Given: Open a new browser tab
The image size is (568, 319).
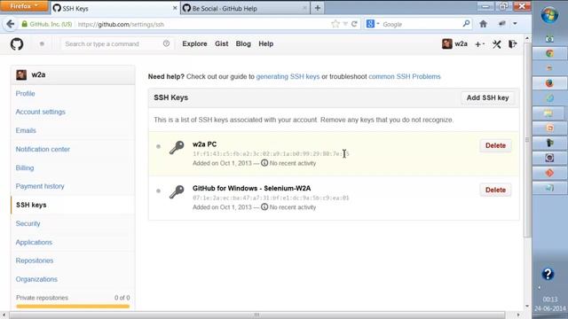Looking at the screenshot, I should 318,8.
